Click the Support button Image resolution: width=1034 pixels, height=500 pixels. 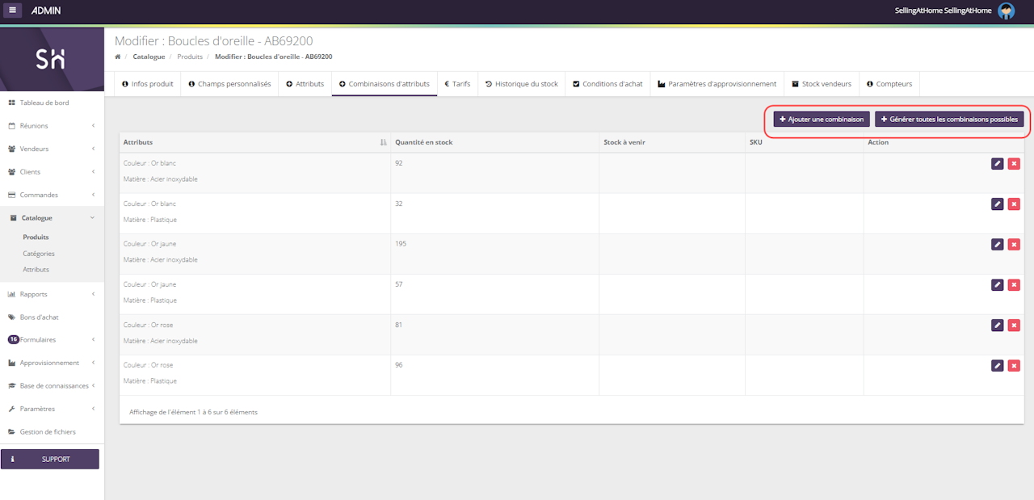pyautogui.click(x=50, y=459)
